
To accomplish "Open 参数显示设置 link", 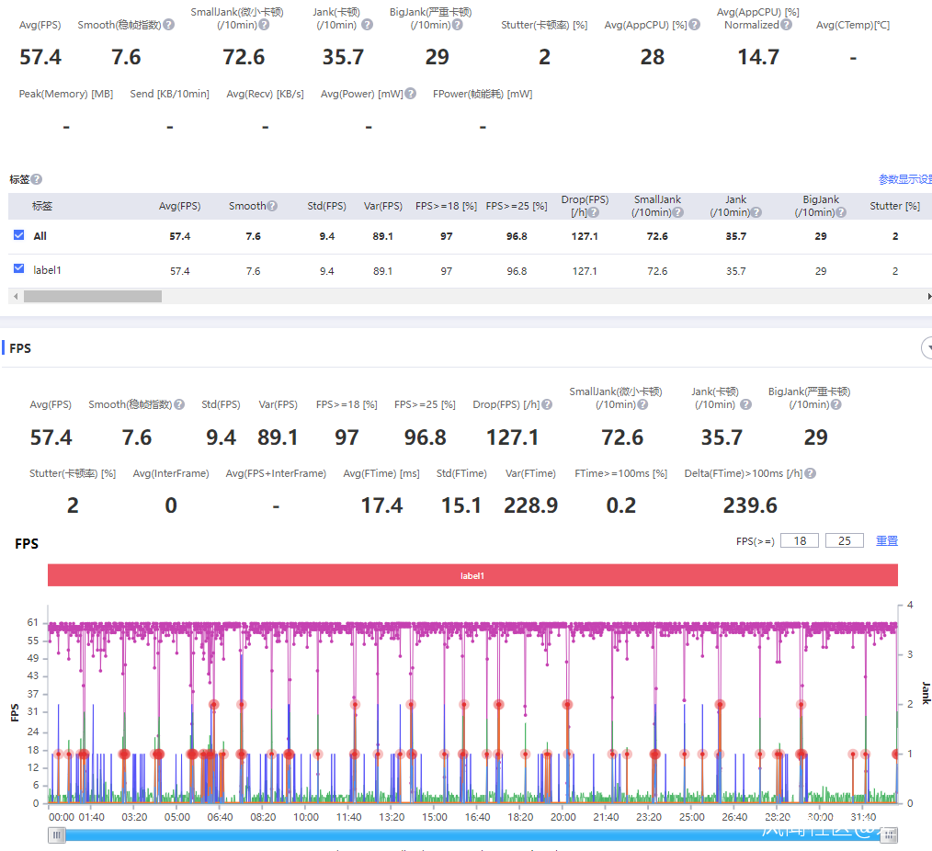I will click(904, 179).
